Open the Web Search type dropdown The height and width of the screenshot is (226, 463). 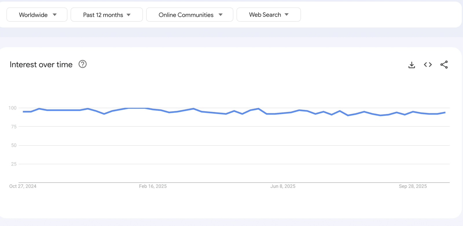click(269, 15)
